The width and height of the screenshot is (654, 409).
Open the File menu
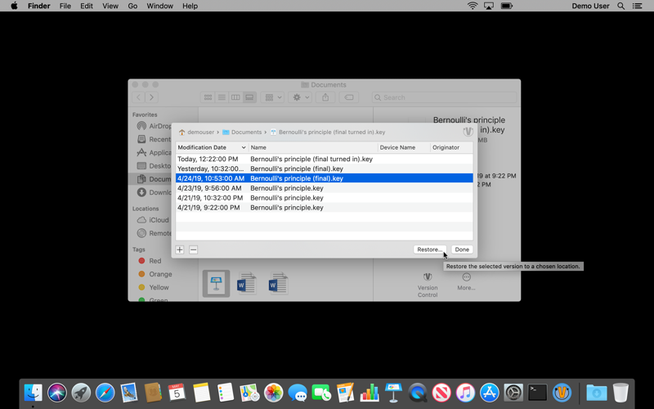65,6
